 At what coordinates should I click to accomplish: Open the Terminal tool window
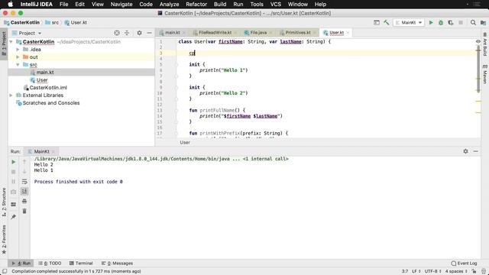(x=81, y=263)
